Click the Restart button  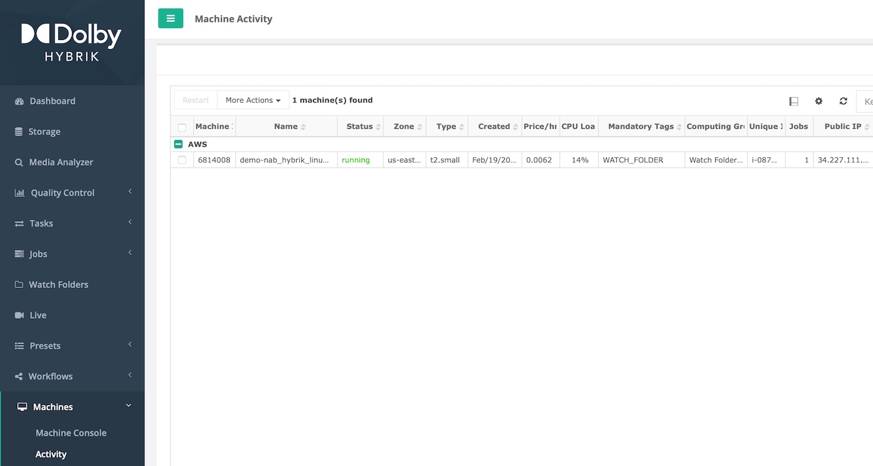click(196, 100)
